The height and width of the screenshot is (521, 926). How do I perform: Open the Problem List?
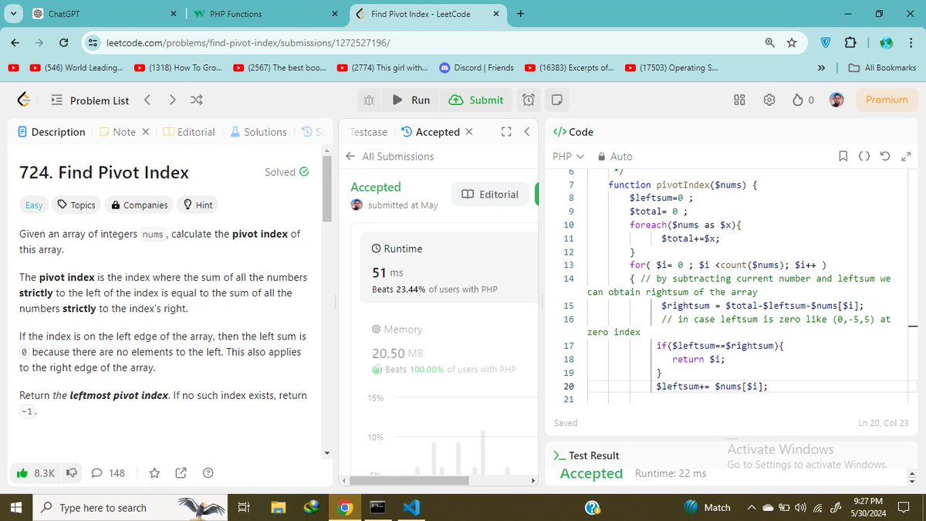(x=90, y=100)
